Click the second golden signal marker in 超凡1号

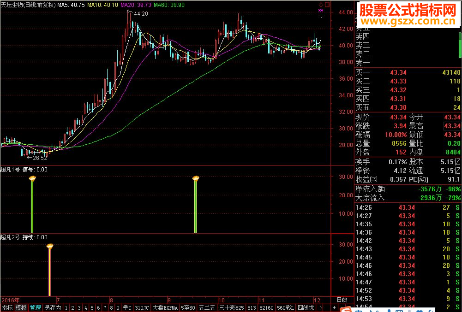point(196,178)
